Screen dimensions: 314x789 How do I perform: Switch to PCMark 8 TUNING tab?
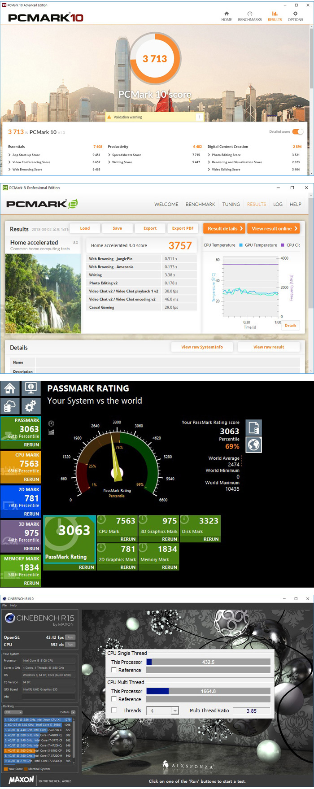231,204
